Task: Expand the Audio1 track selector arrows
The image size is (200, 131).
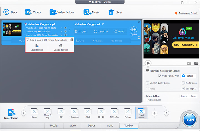Action: [62, 32]
